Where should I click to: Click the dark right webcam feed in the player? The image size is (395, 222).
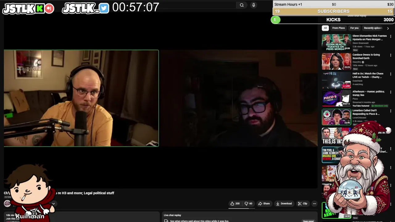238,98
